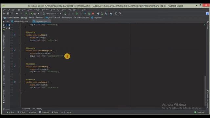210x118 pixels.
Task: Open the Tools menu
Action: tap(64, 10)
